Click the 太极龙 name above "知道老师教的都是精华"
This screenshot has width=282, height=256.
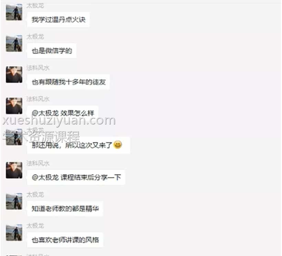35,195
